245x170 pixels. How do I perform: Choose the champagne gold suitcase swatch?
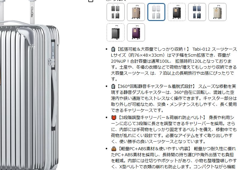click(136, 12)
